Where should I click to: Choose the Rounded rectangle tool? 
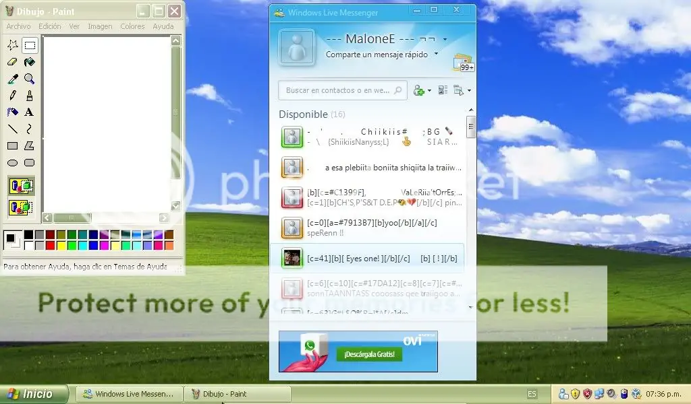(x=30, y=163)
